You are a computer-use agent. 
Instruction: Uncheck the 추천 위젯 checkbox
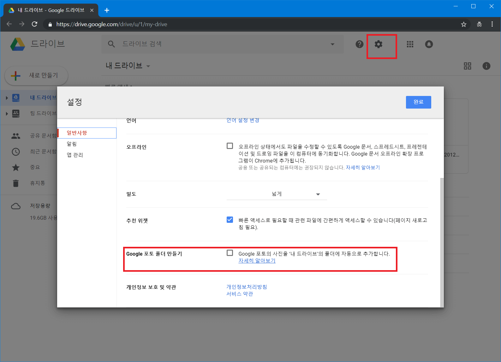230,220
